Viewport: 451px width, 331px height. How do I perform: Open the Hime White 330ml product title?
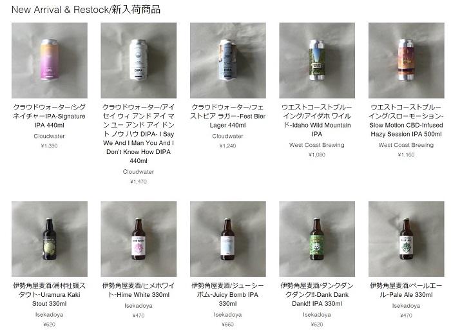point(139,290)
